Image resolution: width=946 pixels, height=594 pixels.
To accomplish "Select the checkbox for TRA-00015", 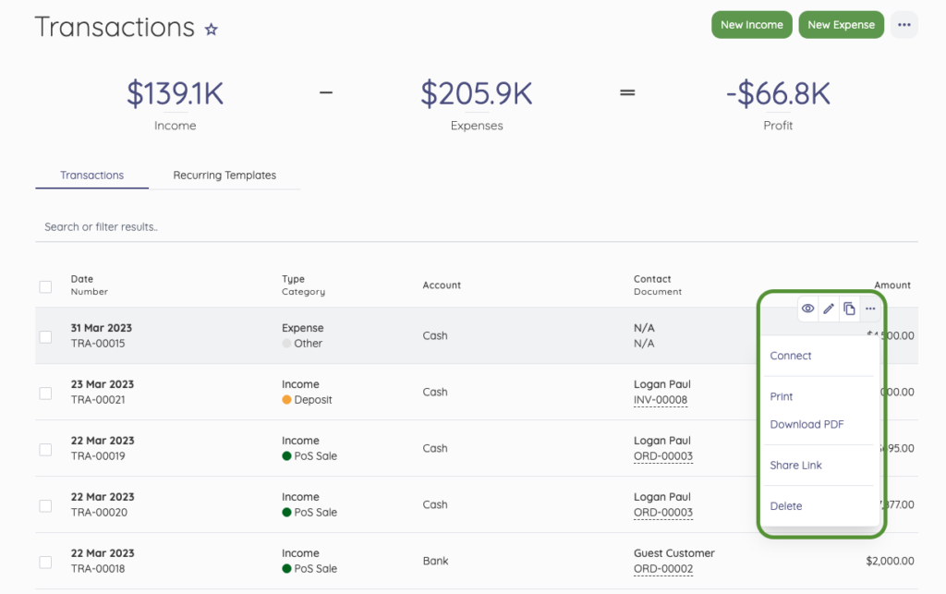I will pyautogui.click(x=45, y=336).
